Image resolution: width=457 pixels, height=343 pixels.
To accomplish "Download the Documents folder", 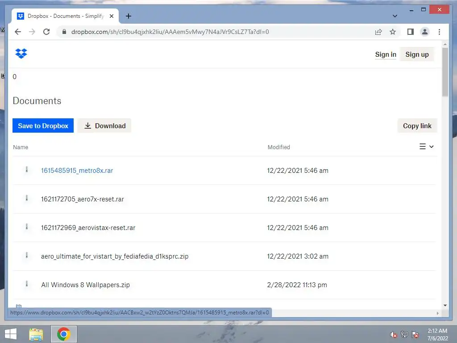I will coord(104,125).
